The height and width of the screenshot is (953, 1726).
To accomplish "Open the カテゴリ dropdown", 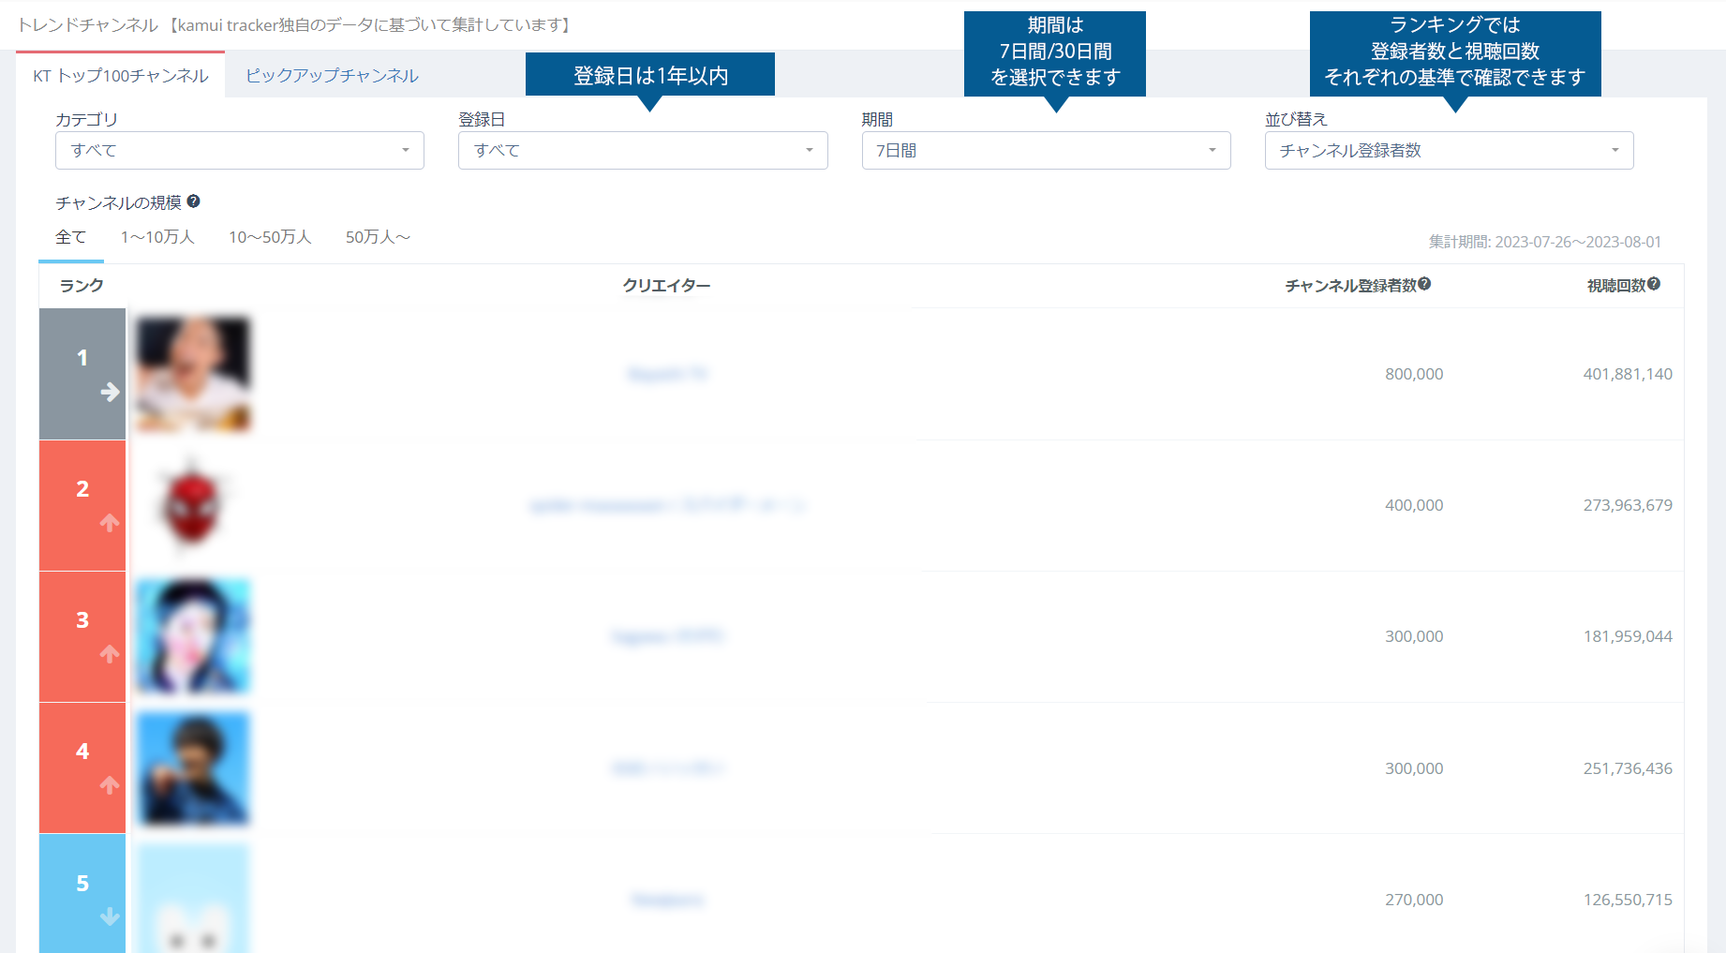I will pyautogui.click(x=239, y=151).
